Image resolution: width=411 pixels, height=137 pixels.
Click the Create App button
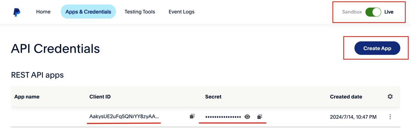coord(377,48)
